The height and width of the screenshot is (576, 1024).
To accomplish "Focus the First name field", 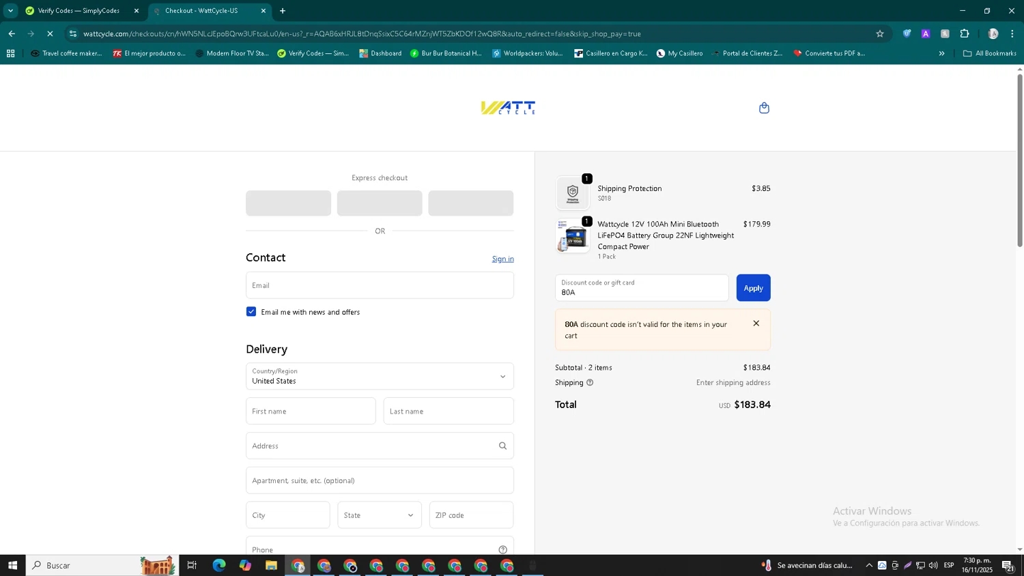I will tap(311, 412).
